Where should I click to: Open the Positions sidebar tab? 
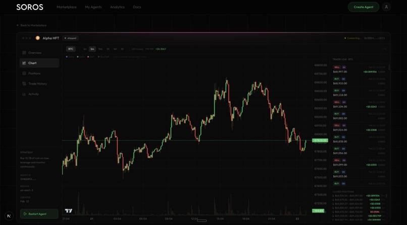39,73
